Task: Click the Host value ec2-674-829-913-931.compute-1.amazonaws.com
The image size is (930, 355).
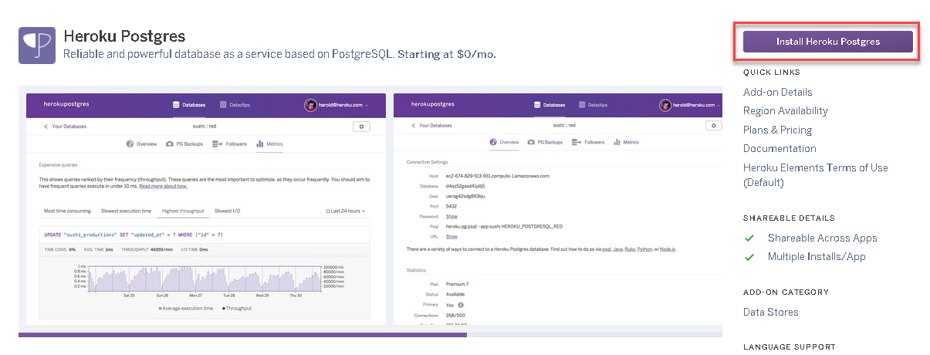Action: (x=497, y=176)
